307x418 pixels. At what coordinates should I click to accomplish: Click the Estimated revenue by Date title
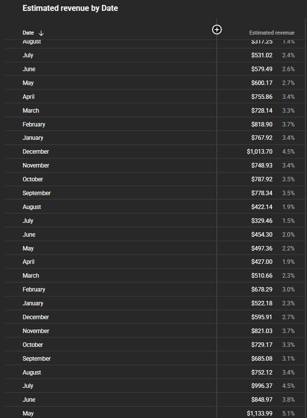[70, 8]
